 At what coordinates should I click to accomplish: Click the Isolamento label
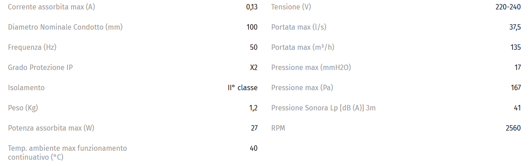26,88
